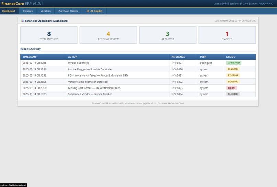Click the FinanceCore ERP logo text
Screen dimensions: 277x187
coord(22,3)
